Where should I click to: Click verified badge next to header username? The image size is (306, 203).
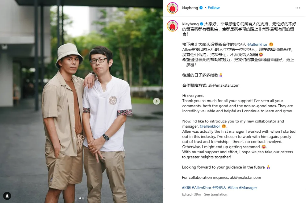point(201,8)
